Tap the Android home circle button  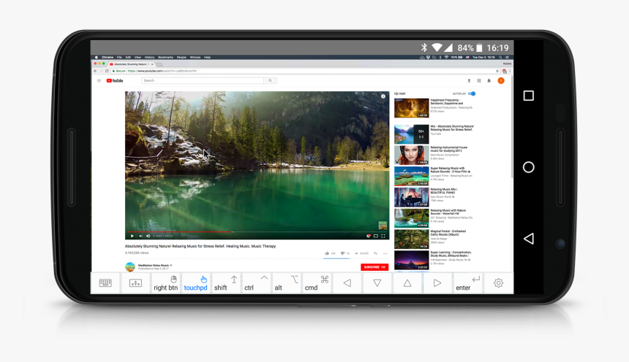tap(528, 167)
